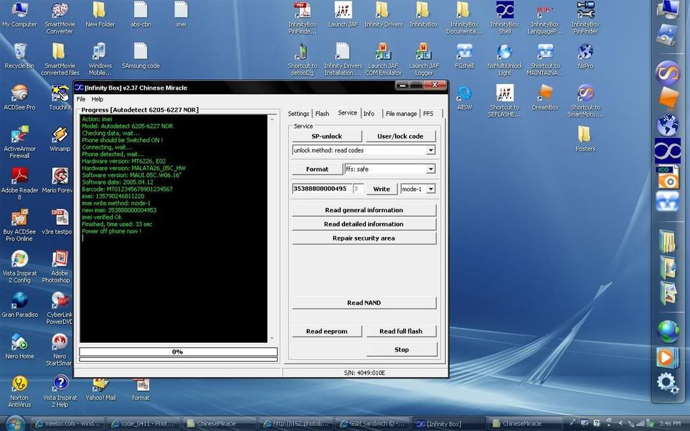Screen dimensions: 690x431
Task: Open FGshell desktop icon
Action: coord(464,56)
